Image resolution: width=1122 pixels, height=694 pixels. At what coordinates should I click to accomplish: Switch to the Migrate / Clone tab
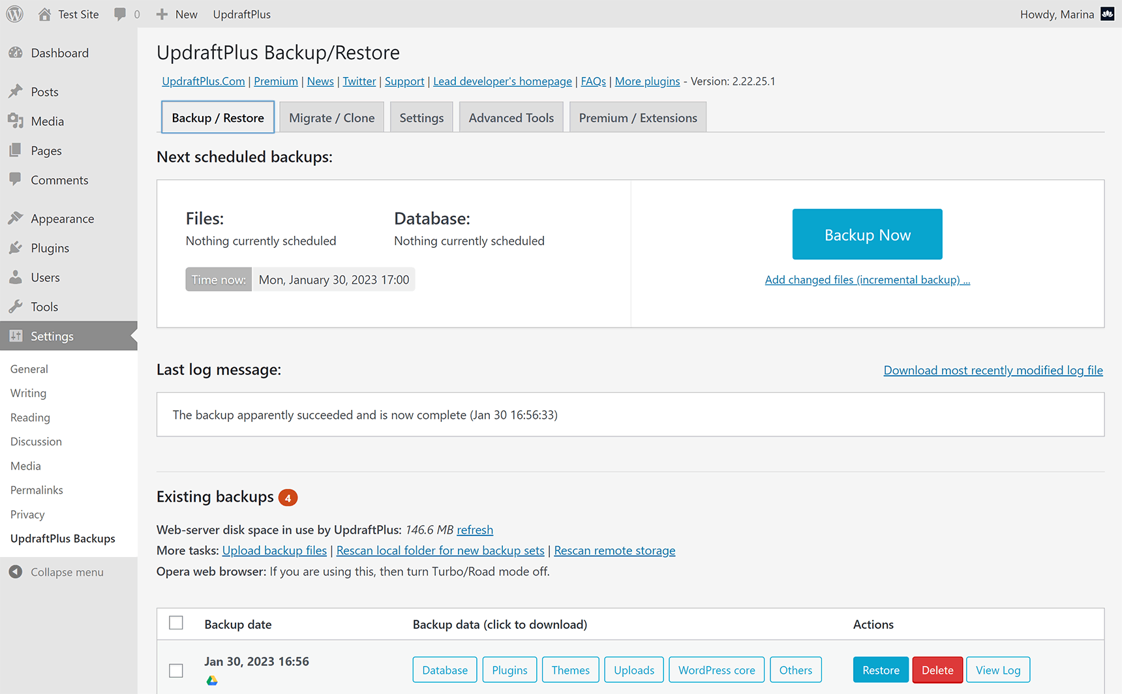(332, 117)
